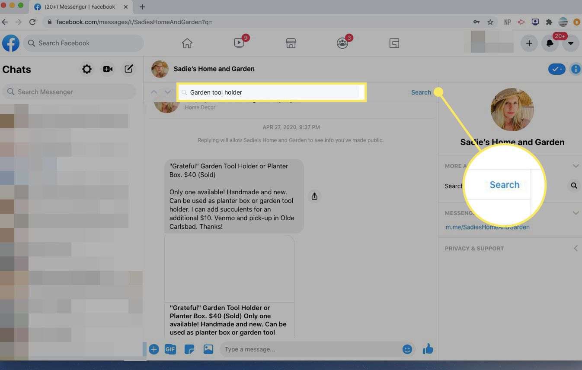582x370 pixels.
Task: Click the header profile picture
Action: (x=160, y=69)
